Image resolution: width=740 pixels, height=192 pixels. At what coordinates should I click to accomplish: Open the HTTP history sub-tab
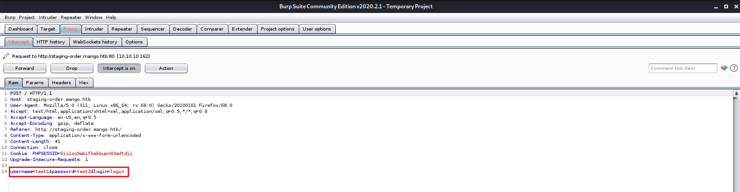(x=51, y=42)
